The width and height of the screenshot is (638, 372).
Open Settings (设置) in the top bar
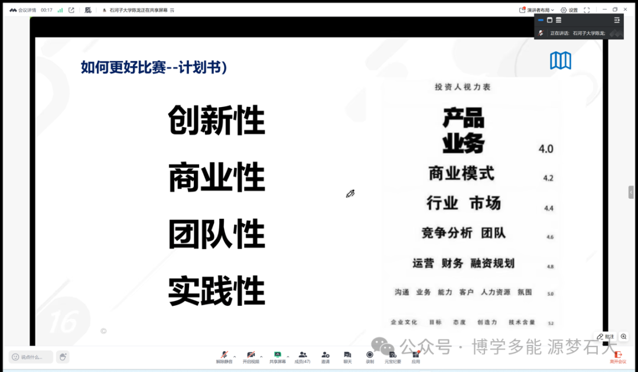point(569,10)
